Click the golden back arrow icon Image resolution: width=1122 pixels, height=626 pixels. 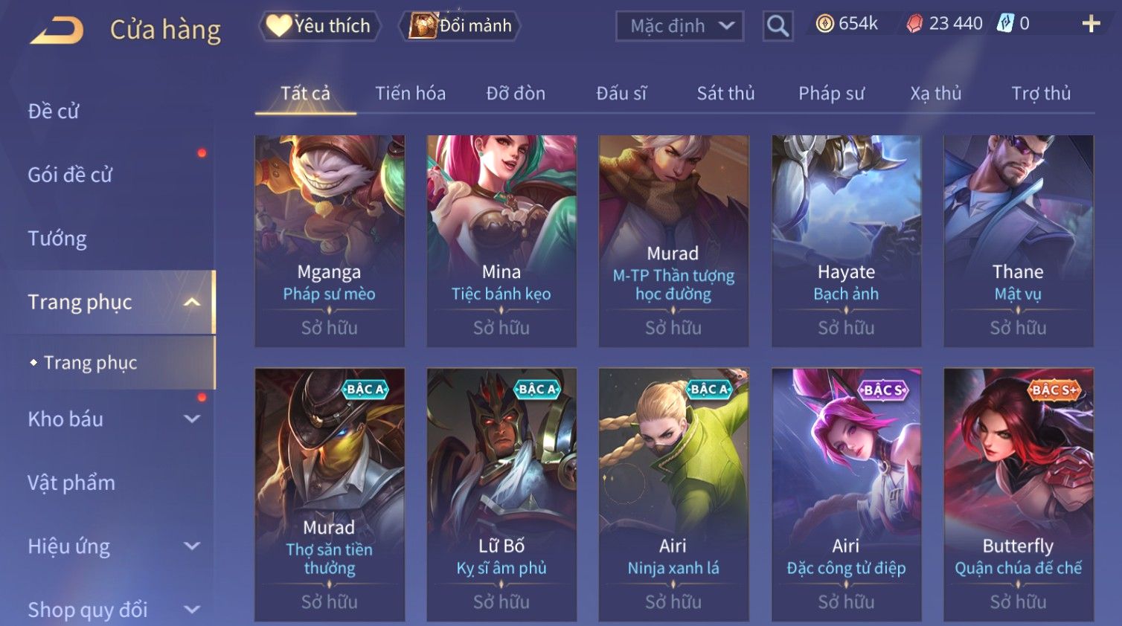tap(57, 30)
